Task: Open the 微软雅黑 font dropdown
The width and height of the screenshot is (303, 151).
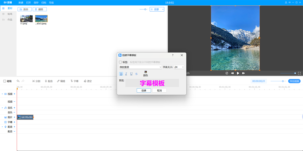Action: click(140, 67)
